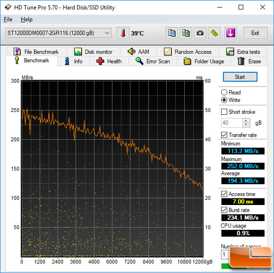
Task: Expand the ST12000DM0007 drive dropdown
Action: click(59, 33)
